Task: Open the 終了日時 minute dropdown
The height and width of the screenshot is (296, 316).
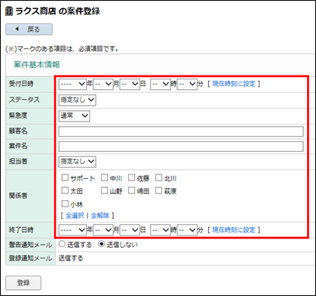Action: click(187, 230)
